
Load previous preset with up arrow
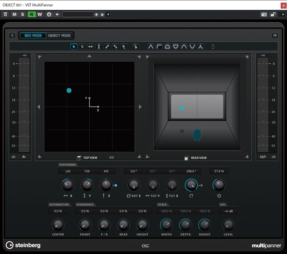coord(96,14)
